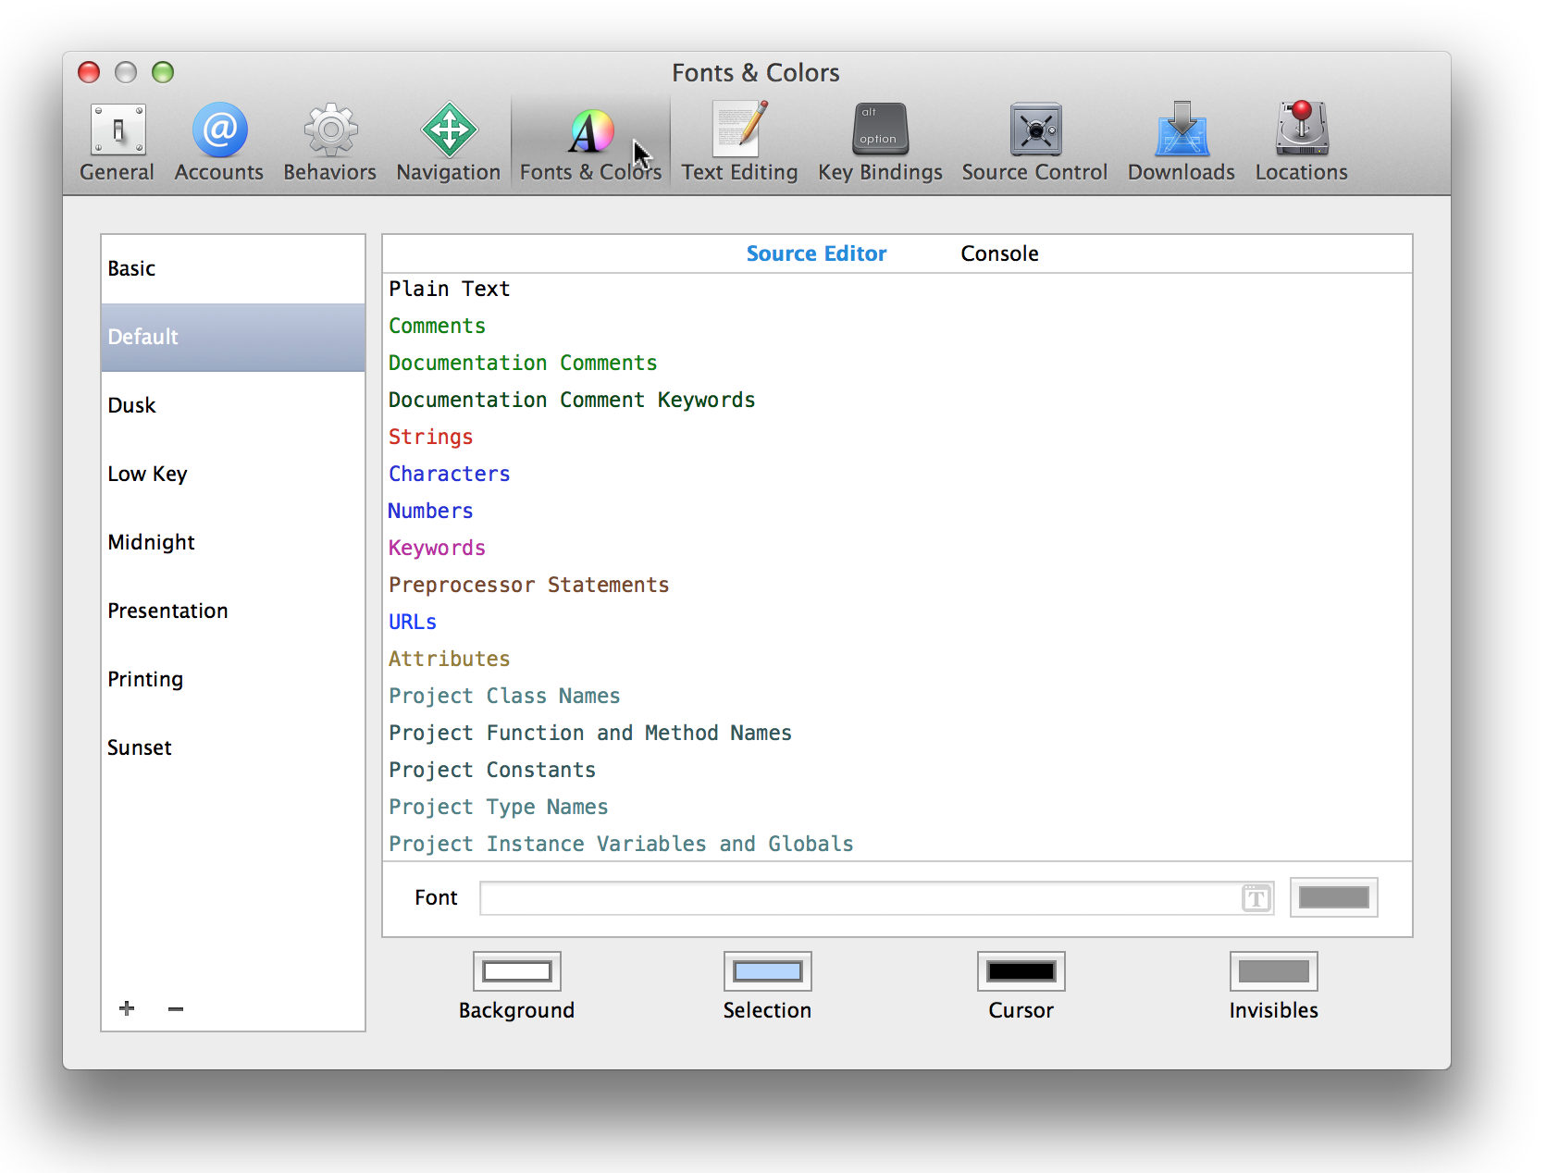The height and width of the screenshot is (1173, 1547).
Task: Select the Low Key theme
Action: [x=233, y=474]
